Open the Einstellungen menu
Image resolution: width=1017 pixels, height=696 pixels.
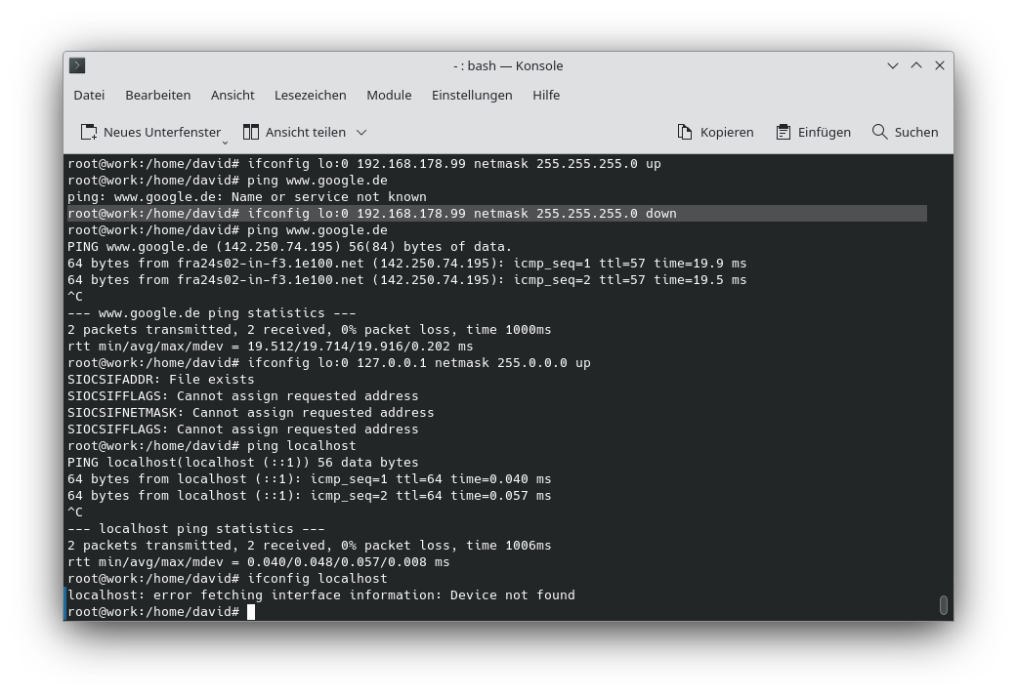point(472,95)
